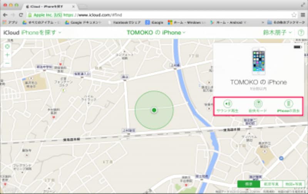308x194 pixels.
Task: Open a new browser tab
Action: [x=83, y=7]
